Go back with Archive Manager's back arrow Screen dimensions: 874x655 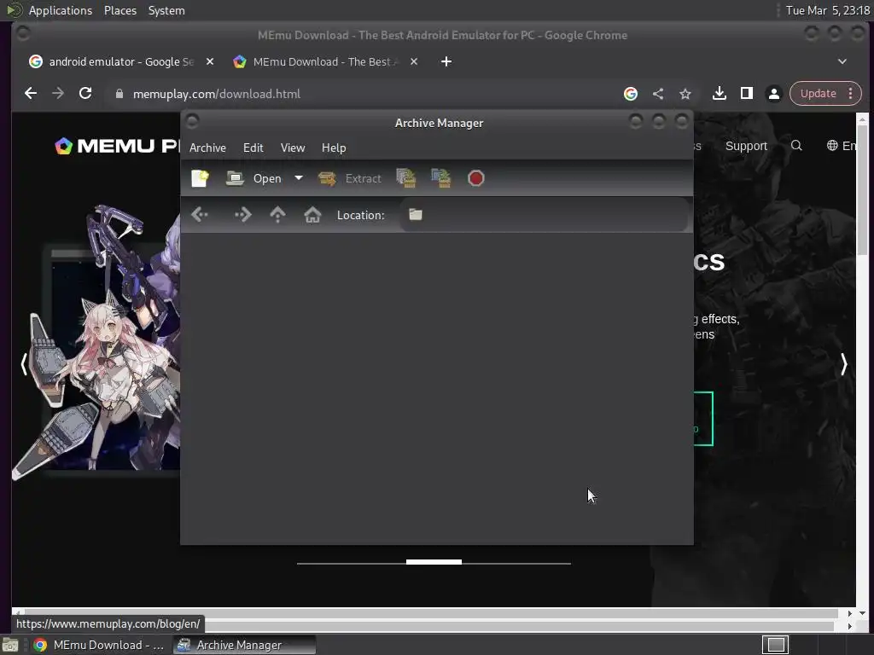[200, 214]
